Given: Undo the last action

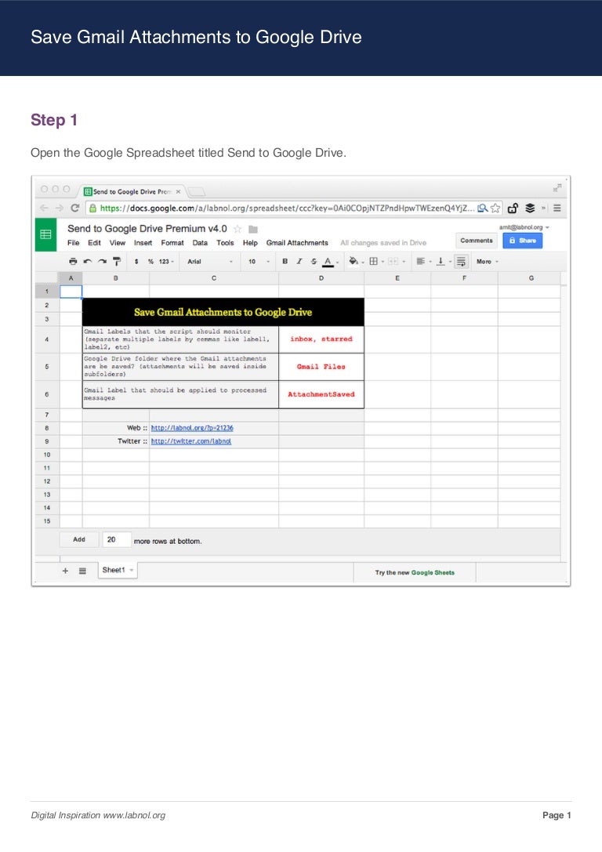Looking at the screenshot, I should tap(87, 262).
